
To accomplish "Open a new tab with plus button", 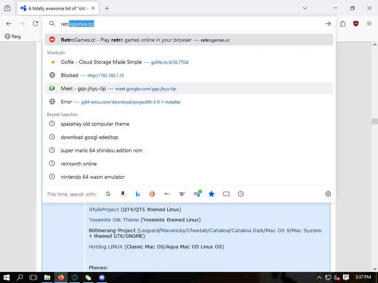I will click(107, 8).
